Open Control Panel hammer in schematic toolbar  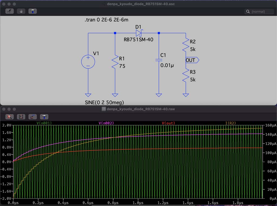(32, 11)
